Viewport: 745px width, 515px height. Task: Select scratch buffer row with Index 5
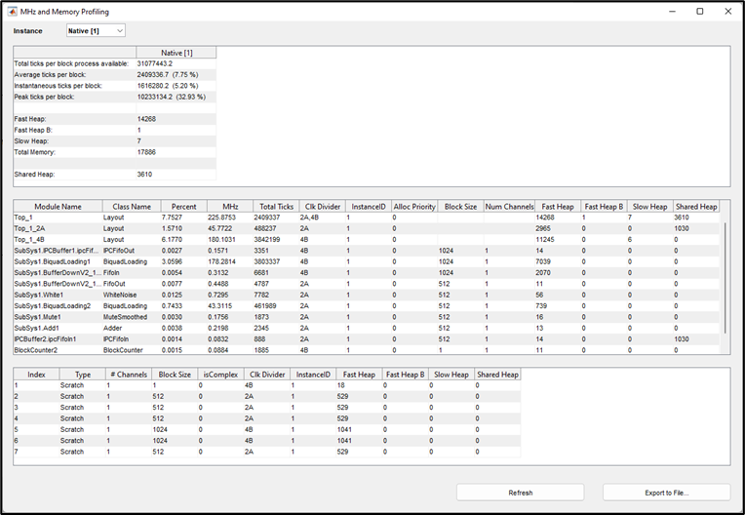[x=36, y=429]
